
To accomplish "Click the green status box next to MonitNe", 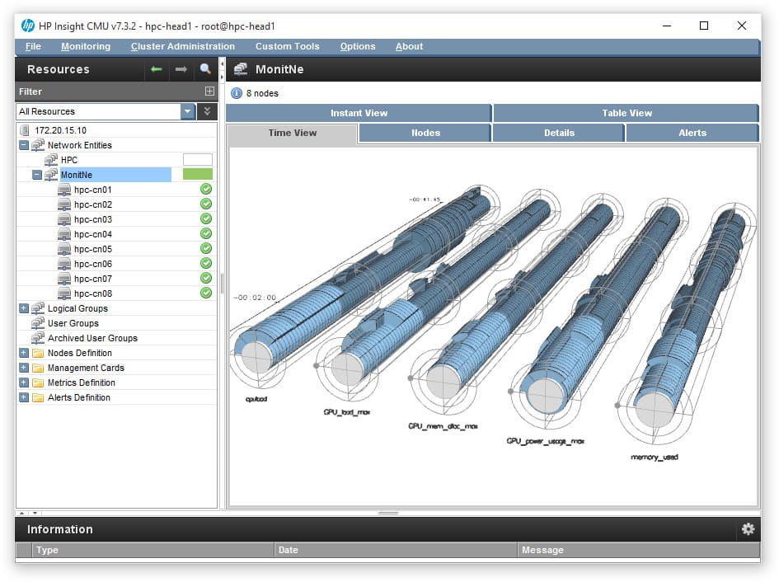I will point(198,174).
